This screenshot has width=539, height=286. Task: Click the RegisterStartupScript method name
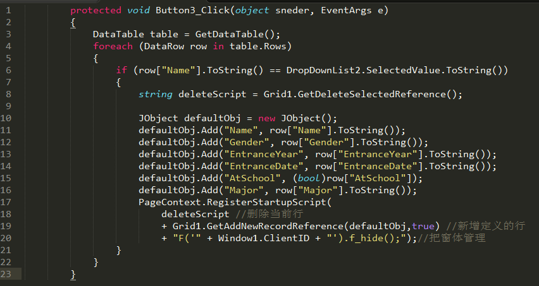(x=266, y=203)
